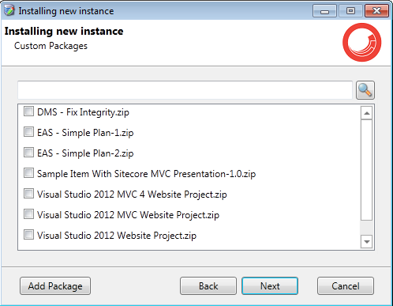Image resolution: width=393 pixels, height=306 pixels.
Task: Toggle Visual Studio 2012 MVC Website Project.zip
Action: coord(28,214)
